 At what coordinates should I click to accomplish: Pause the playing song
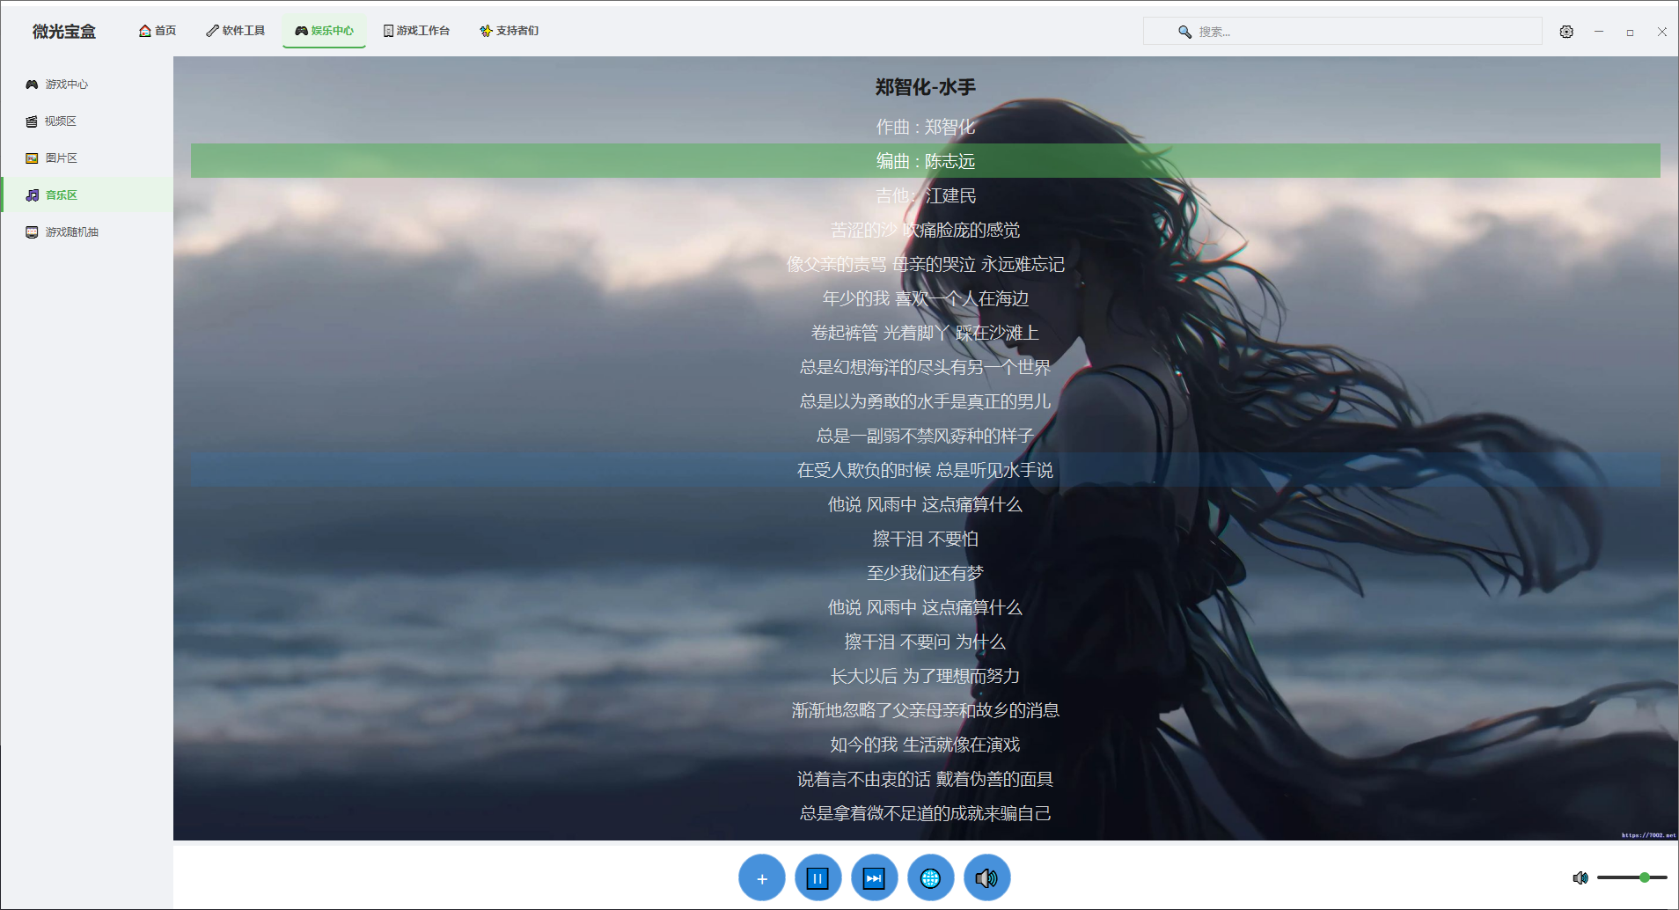click(818, 878)
